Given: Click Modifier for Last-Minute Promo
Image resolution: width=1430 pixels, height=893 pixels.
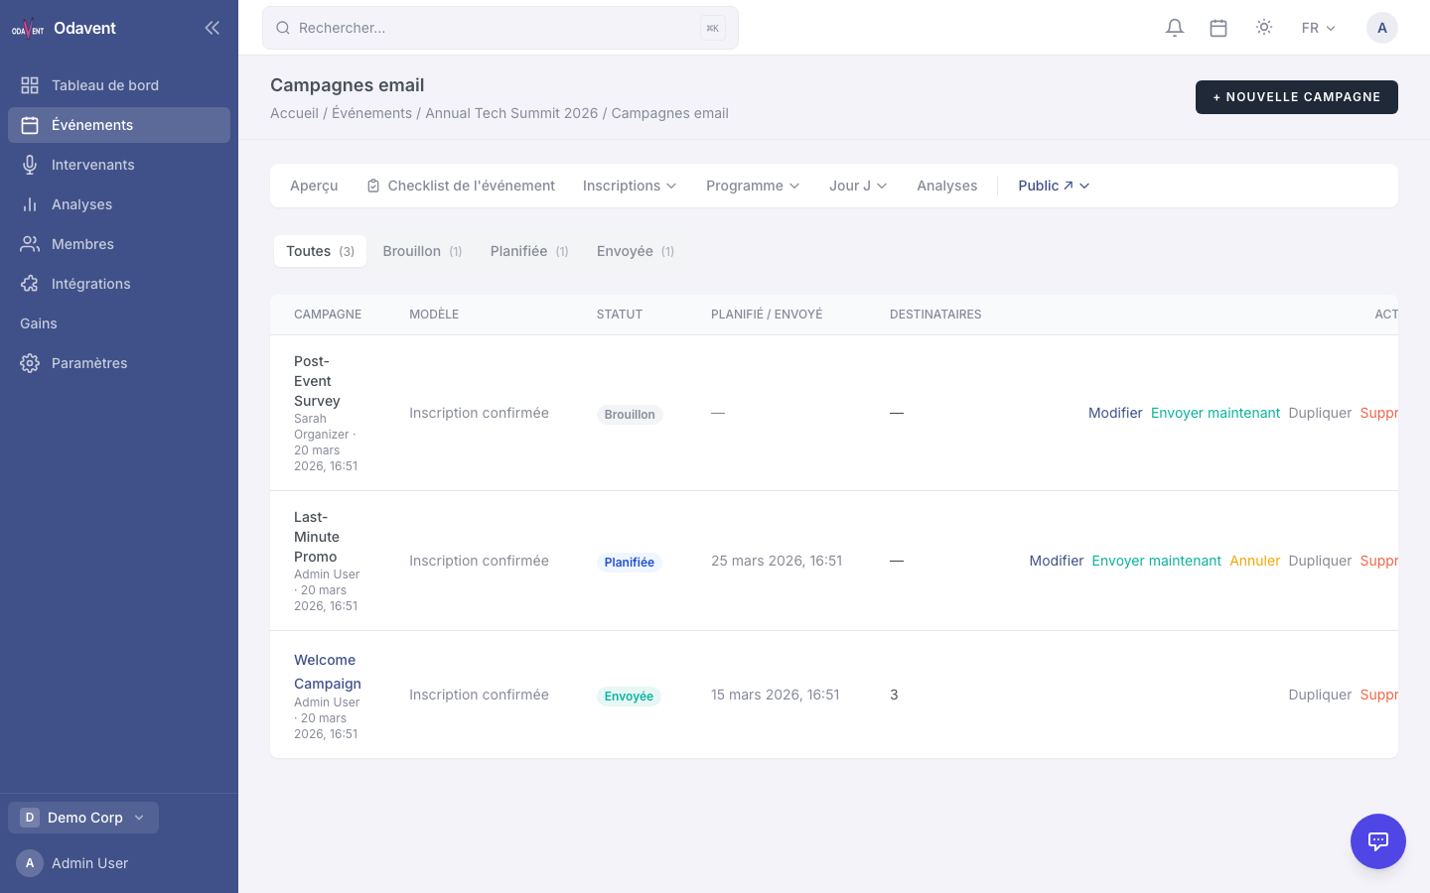Looking at the screenshot, I should [x=1057, y=561].
